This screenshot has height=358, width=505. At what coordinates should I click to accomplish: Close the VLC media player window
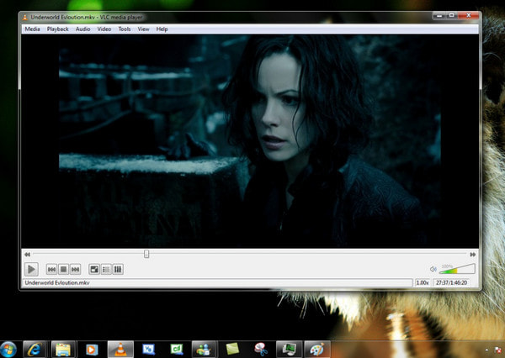pos(469,15)
